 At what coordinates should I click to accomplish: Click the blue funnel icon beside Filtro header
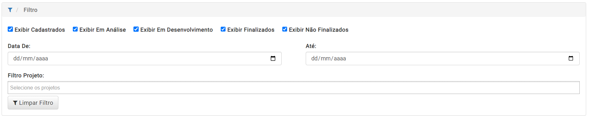10,10
